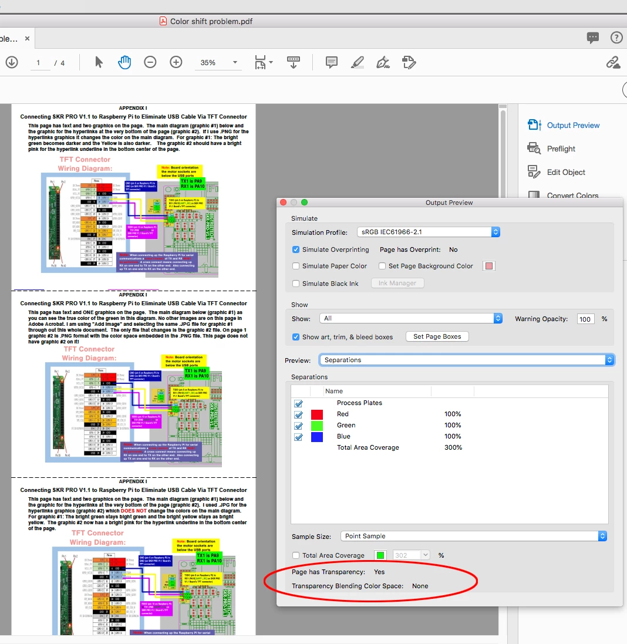Toggle Simulate Overprinting checkbox
Viewport: 627px width, 644px height.
(x=296, y=249)
